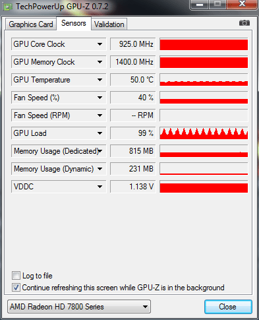The height and width of the screenshot is (320, 259).
Task: Open Fan Speed (RPM) dropdown arrow
Action: pos(100,115)
